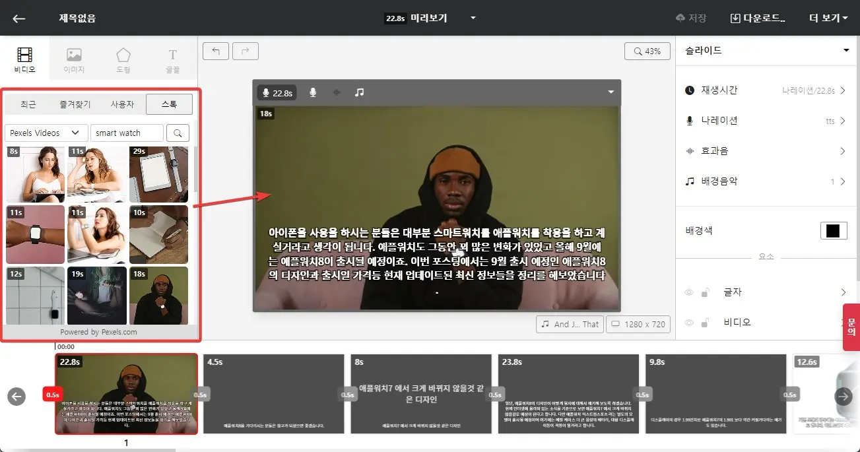The height and width of the screenshot is (452, 860).
Task: Open the red 문의 inquiry tab
Action: (851, 327)
